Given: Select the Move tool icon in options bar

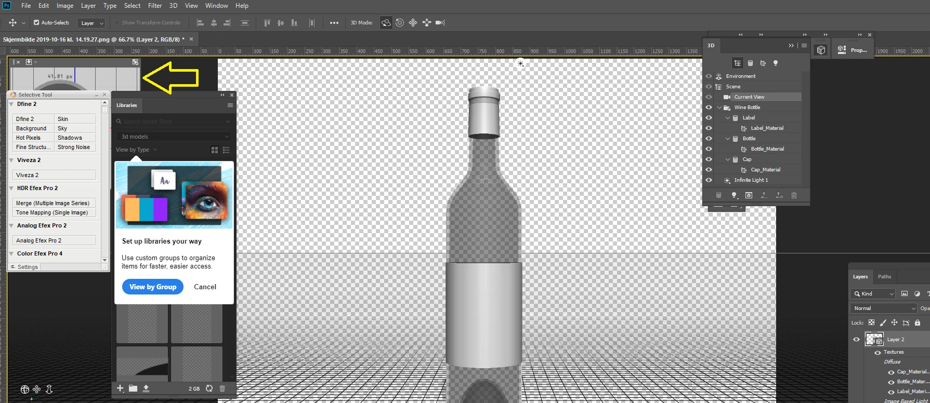Looking at the screenshot, I should pos(12,22).
